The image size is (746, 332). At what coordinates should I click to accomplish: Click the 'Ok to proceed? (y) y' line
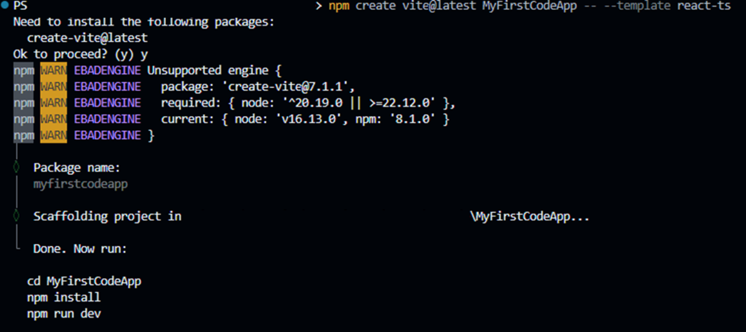(80, 55)
